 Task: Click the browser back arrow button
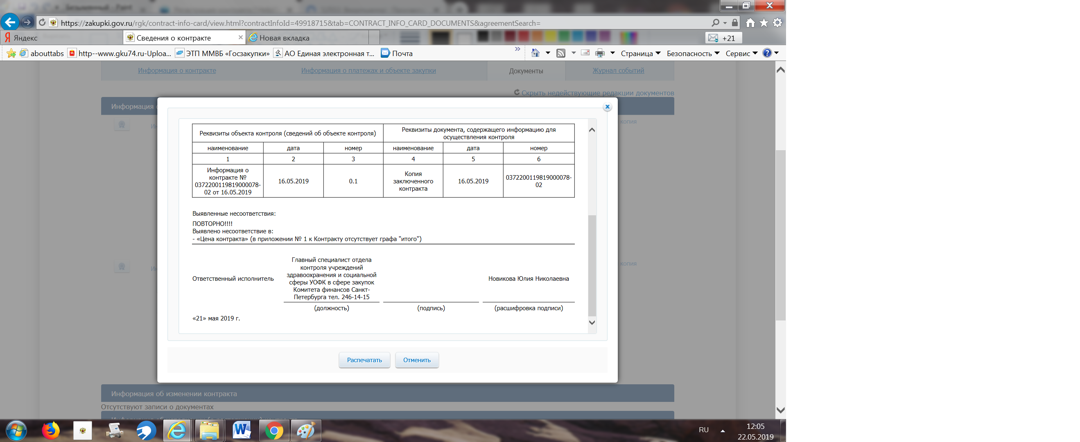(10, 22)
